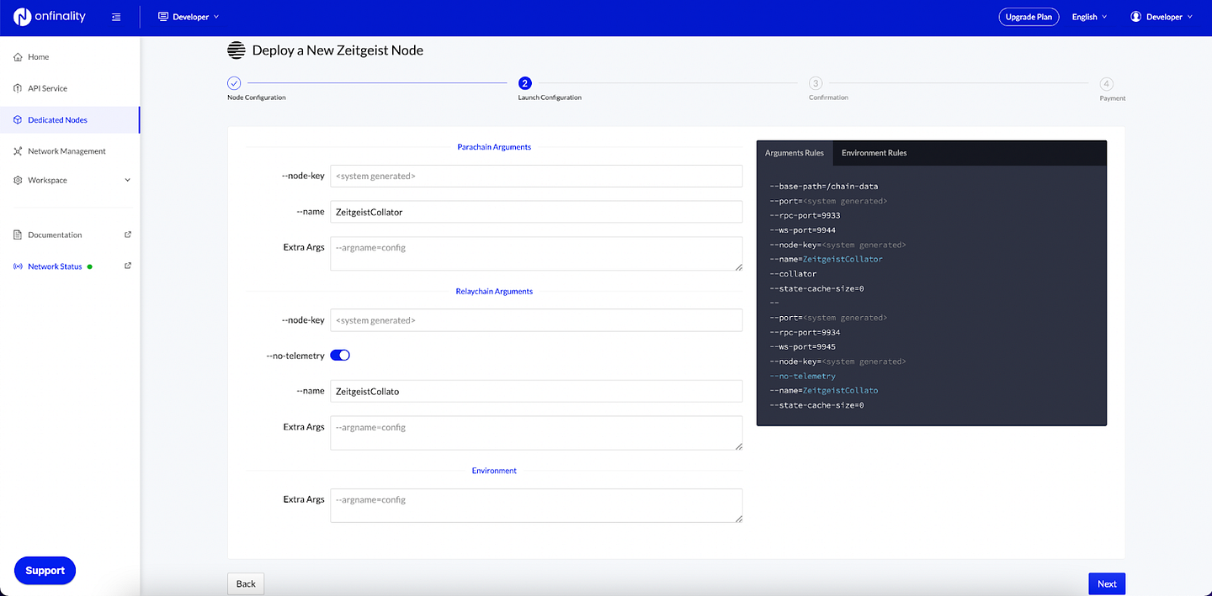This screenshot has width=1212, height=596.
Task: Click the Home house icon
Action: (19, 57)
